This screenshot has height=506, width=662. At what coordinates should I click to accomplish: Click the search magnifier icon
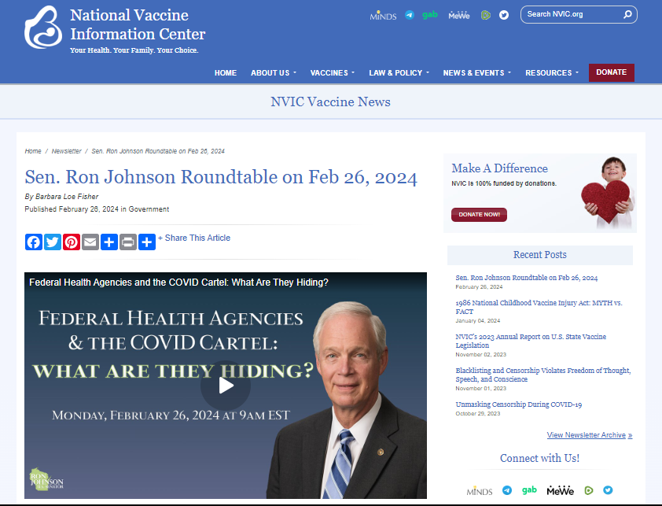tap(628, 14)
